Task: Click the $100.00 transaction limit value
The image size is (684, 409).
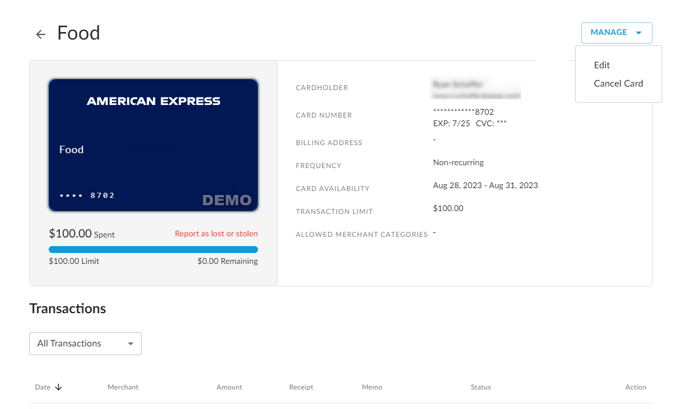Action: click(448, 208)
